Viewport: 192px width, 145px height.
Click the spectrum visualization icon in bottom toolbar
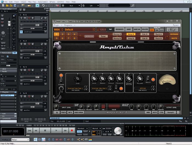point(90,140)
